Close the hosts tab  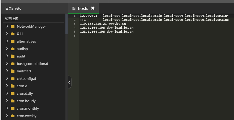tap(93, 8)
